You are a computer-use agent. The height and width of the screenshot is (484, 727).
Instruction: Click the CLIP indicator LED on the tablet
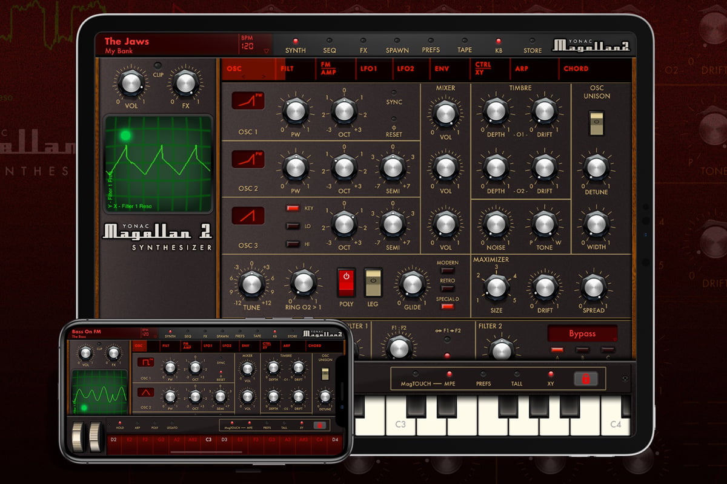pos(158,65)
